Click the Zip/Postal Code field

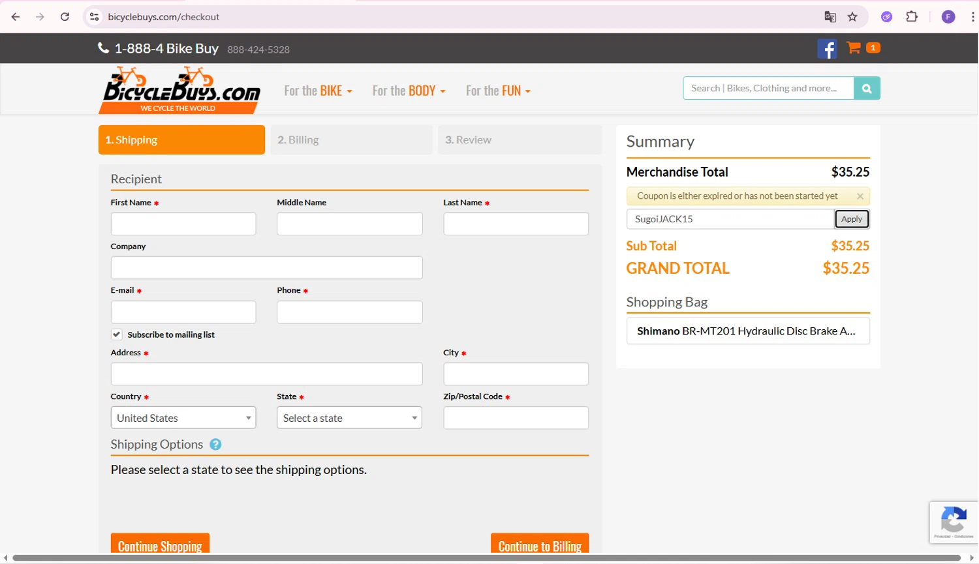point(516,418)
